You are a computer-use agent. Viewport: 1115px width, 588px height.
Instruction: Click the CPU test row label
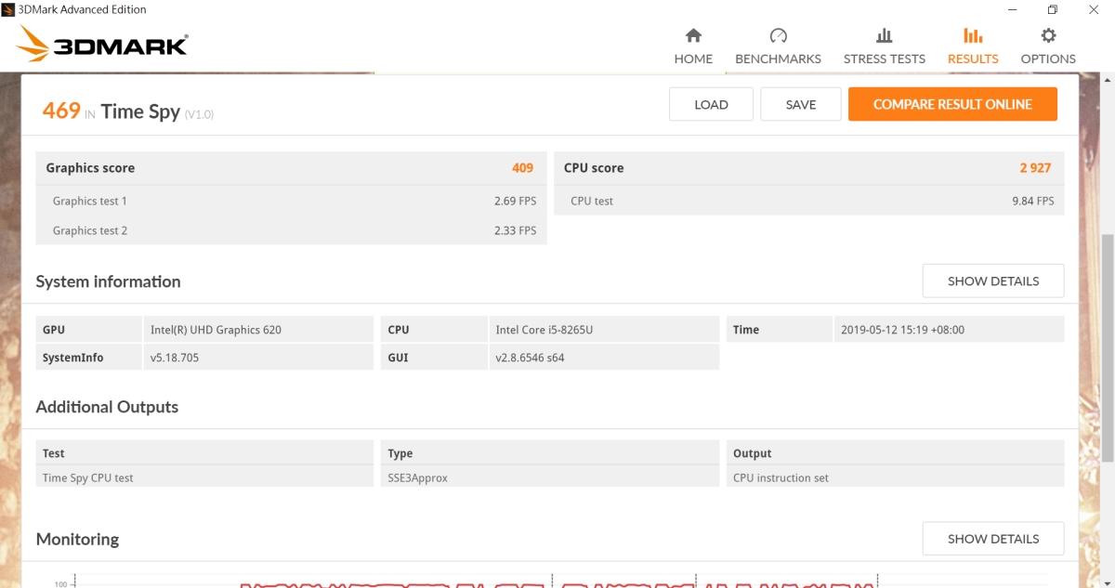click(592, 201)
